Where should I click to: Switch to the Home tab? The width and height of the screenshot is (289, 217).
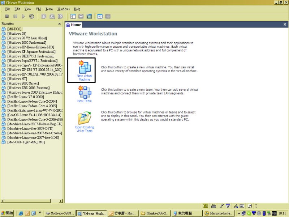(x=74, y=25)
